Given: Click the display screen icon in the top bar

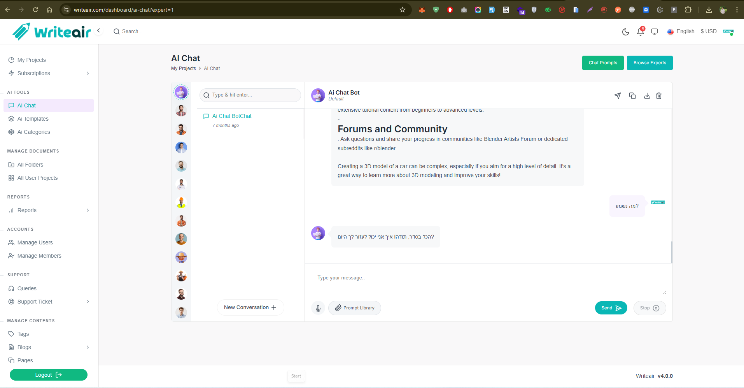Looking at the screenshot, I should coord(655,31).
